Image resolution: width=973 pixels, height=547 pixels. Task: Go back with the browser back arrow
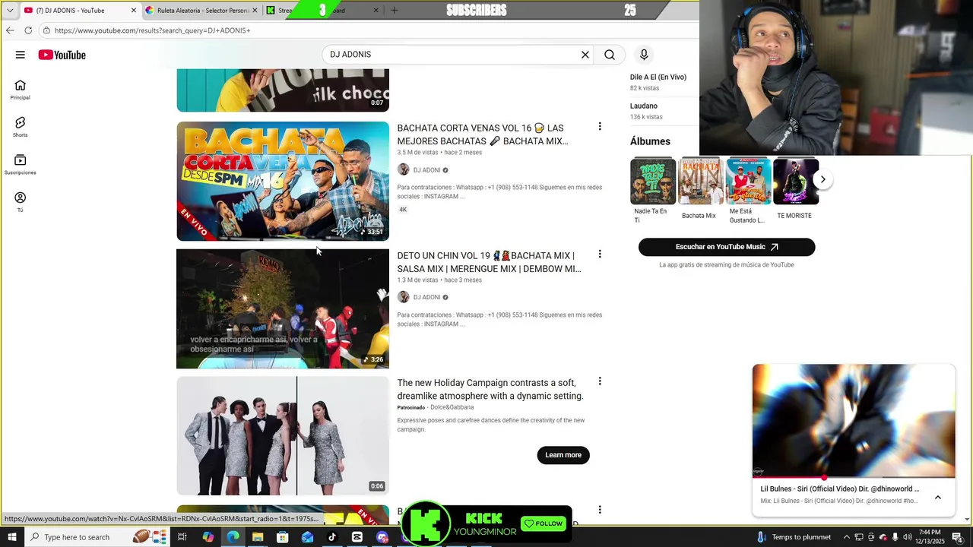[10, 30]
